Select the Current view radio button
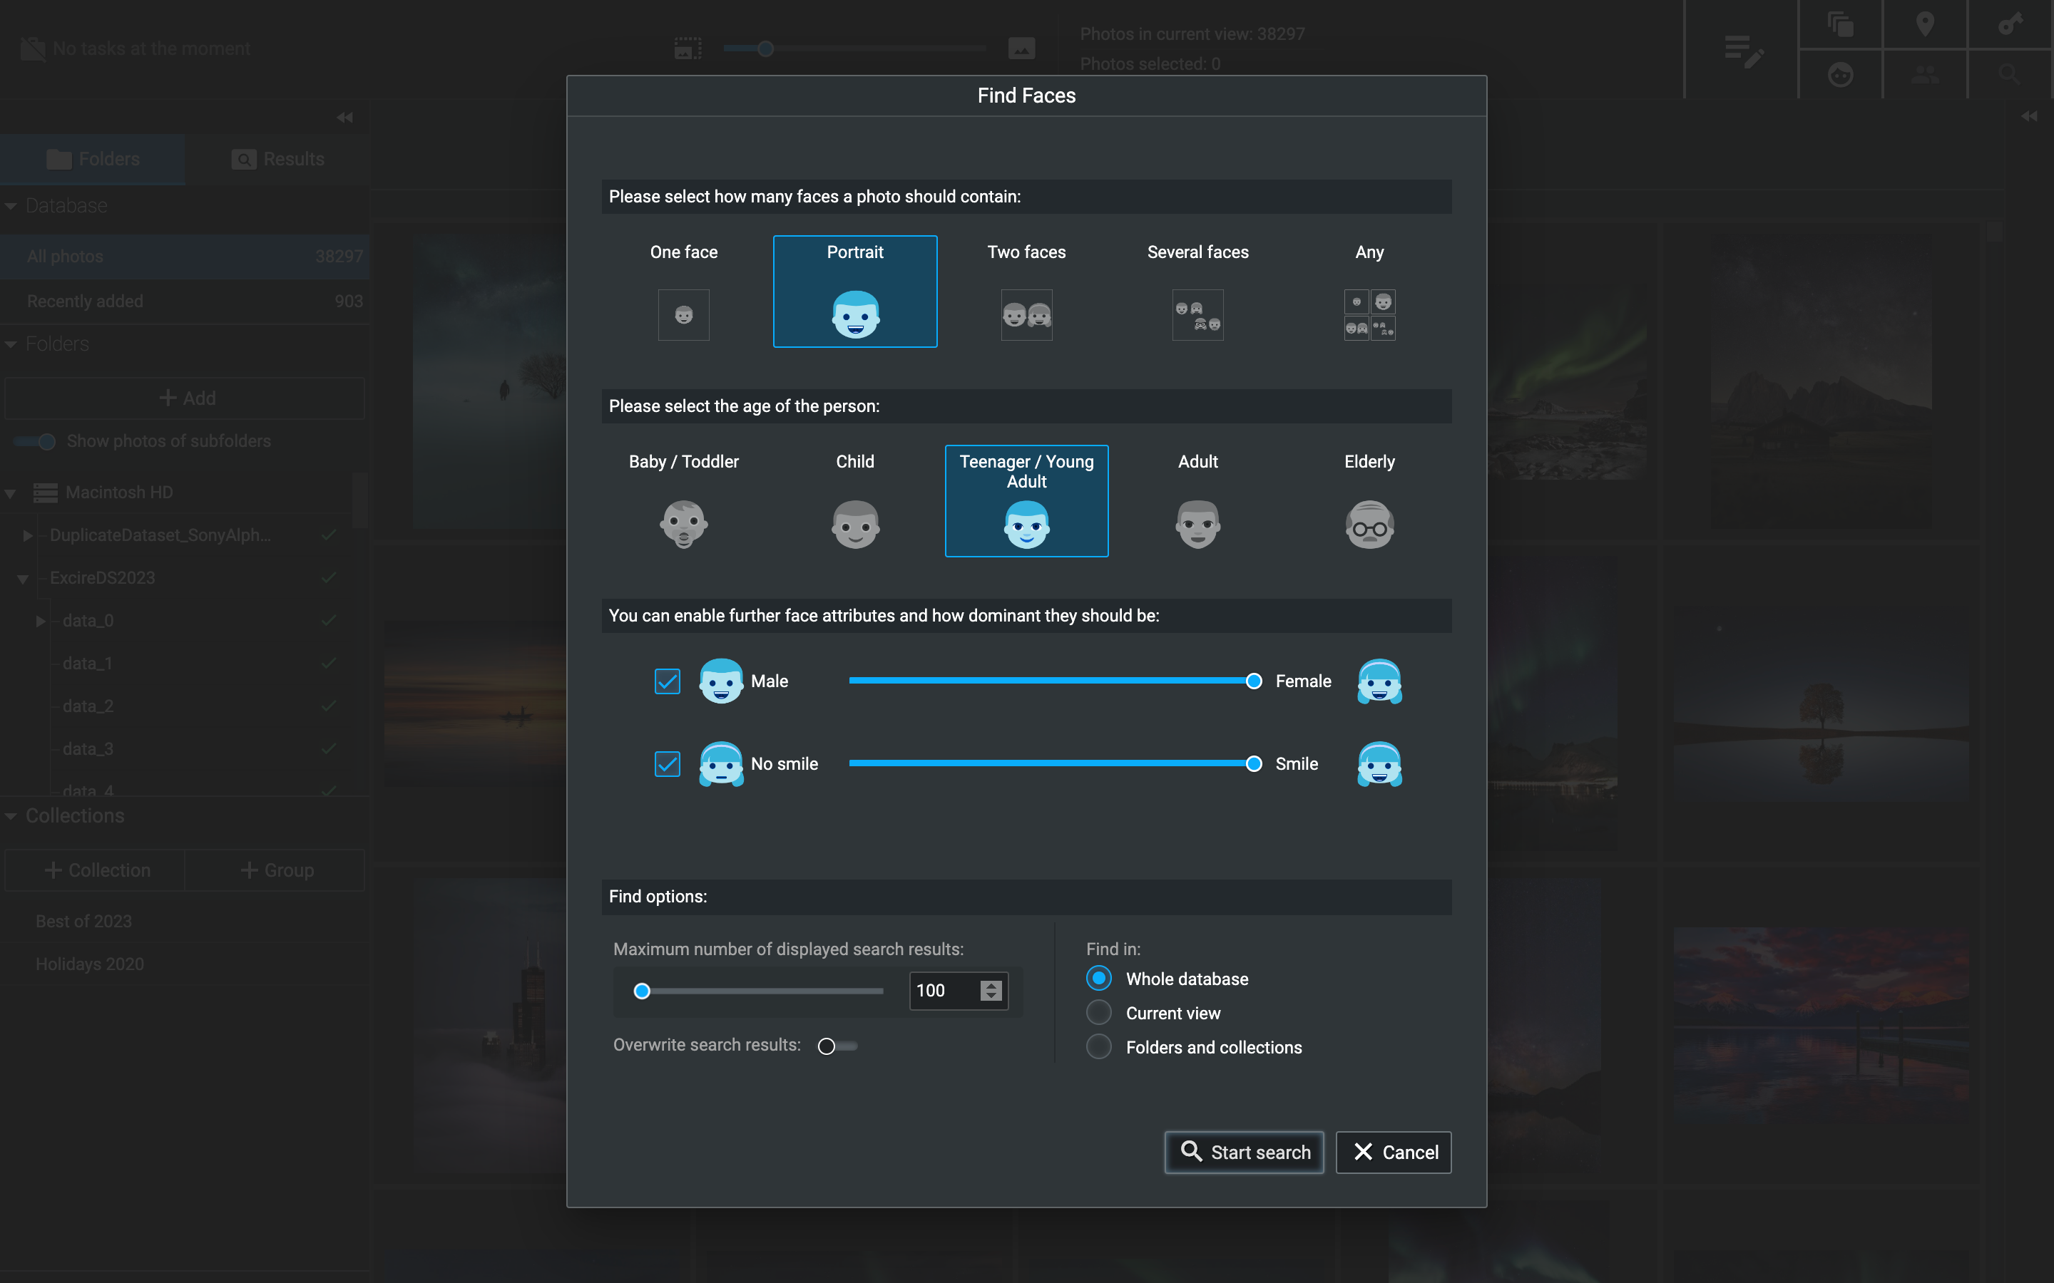 [x=1099, y=1012]
